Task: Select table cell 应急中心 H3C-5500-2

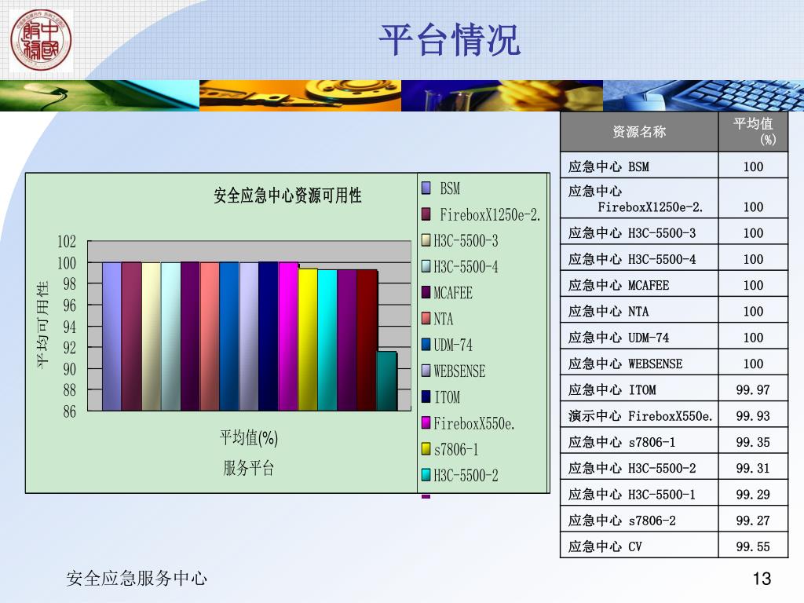Action: [639, 468]
